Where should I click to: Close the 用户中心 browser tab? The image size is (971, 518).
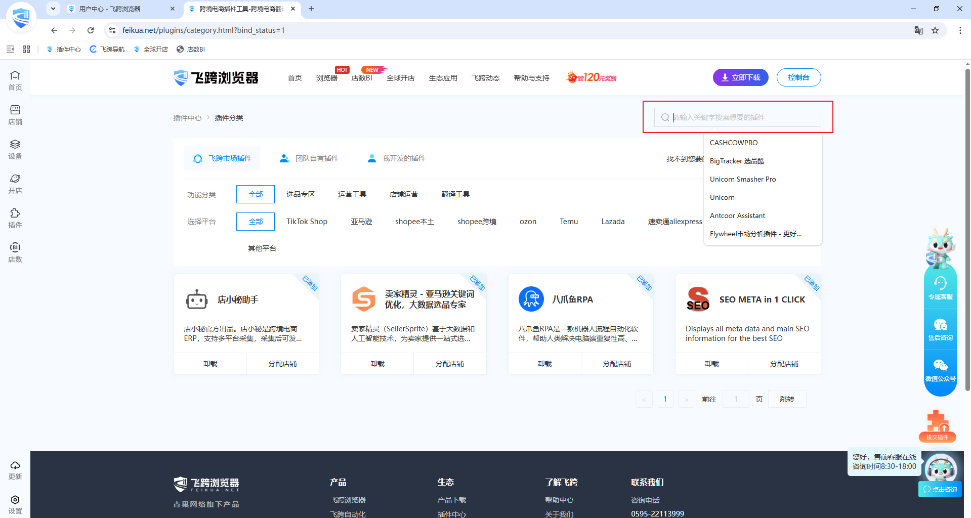pyautogui.click(x=173, y=9)
